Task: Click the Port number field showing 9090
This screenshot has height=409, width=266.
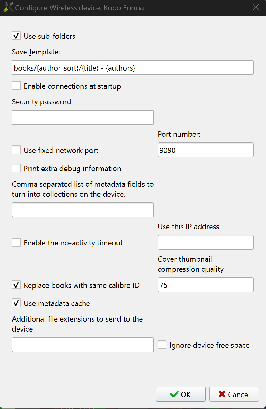Action: click(x=205, y=150)
